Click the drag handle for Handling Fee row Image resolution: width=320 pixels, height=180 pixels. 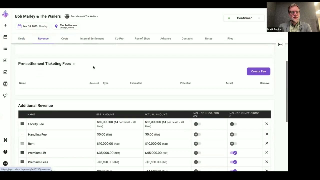(x=22, y=134)
